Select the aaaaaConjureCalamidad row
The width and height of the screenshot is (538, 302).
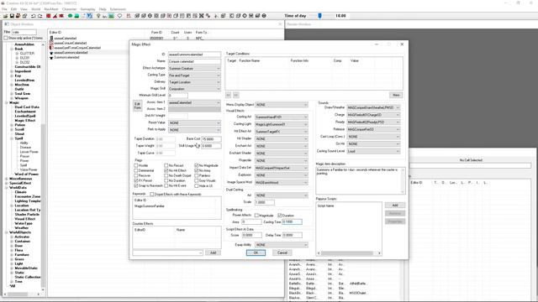click(71, 43)
